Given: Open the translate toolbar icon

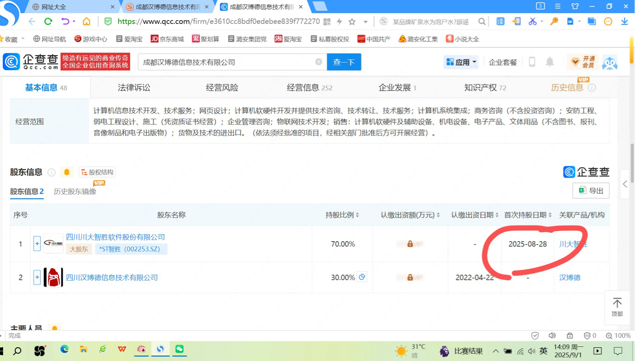Looking at the screenshot, I should (500, 22).
